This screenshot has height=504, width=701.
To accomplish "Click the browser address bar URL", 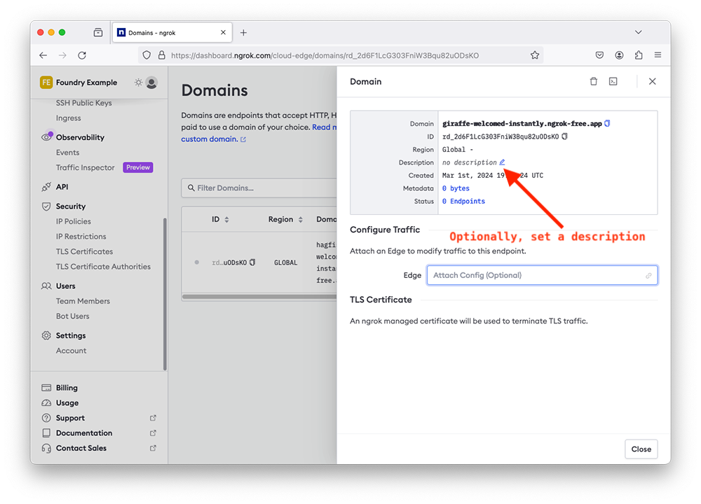I will 325,55.
